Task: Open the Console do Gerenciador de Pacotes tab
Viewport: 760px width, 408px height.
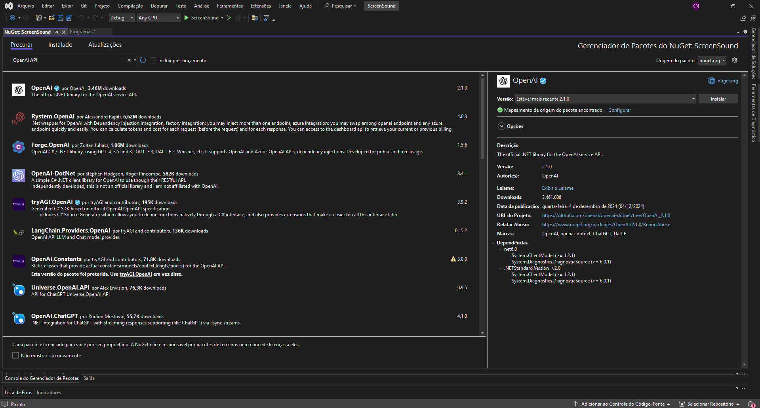Action: pyautogui.click(x=42, y=378)
